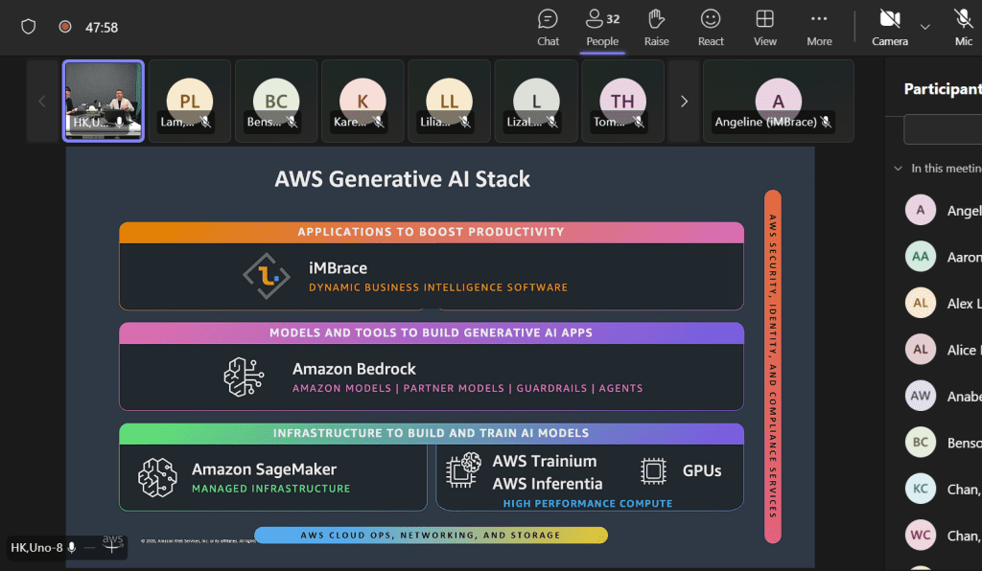The height and width of the screenshot is (571, 982).
Task: Raise your hand in the meeting
Action: 656,27
